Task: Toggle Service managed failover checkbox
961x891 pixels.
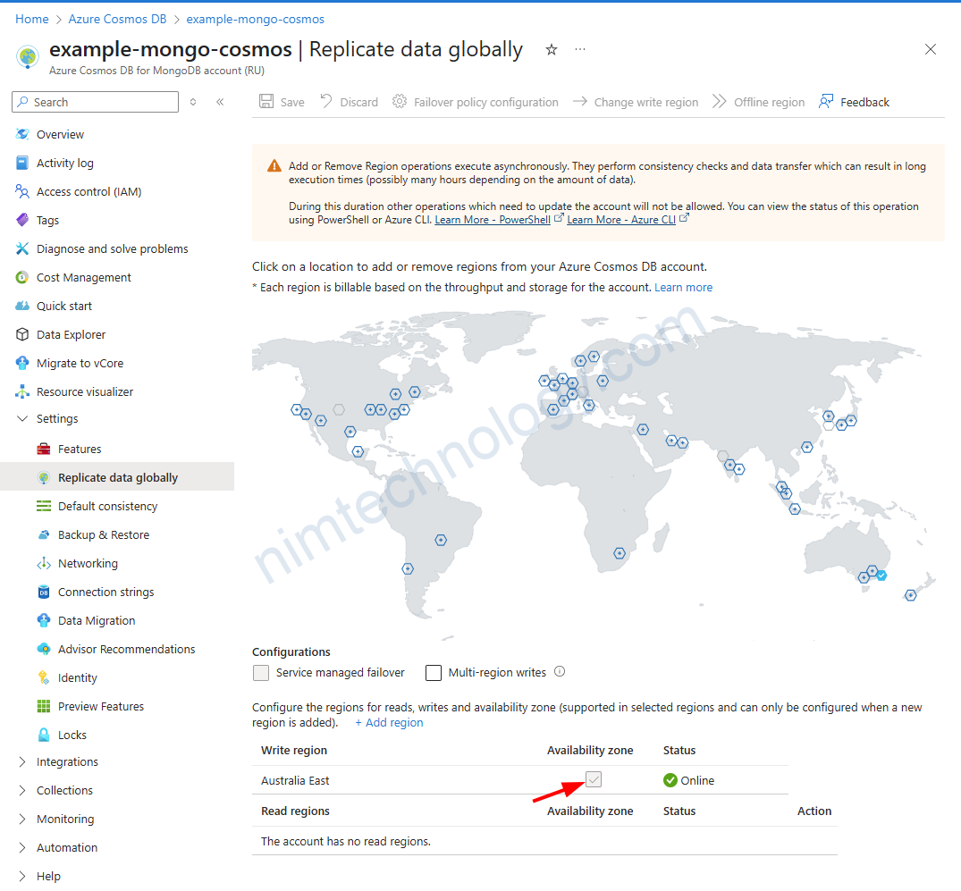Action: [261, 673]
